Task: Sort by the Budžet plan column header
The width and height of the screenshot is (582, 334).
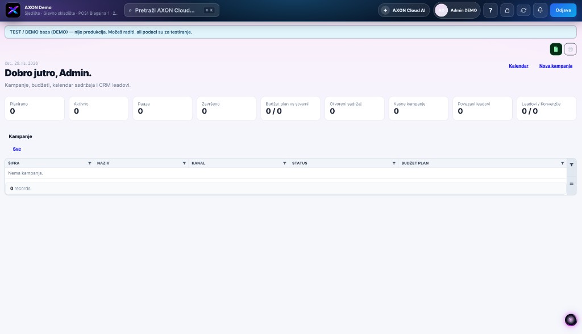Action: 415,163
